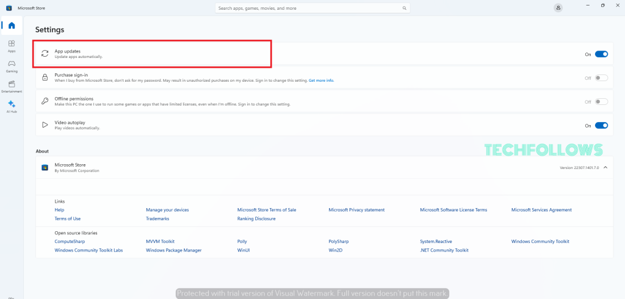Open Microsoft Store Terms of Sale link
The image size is (625, 299).
(x=267, y=210)
